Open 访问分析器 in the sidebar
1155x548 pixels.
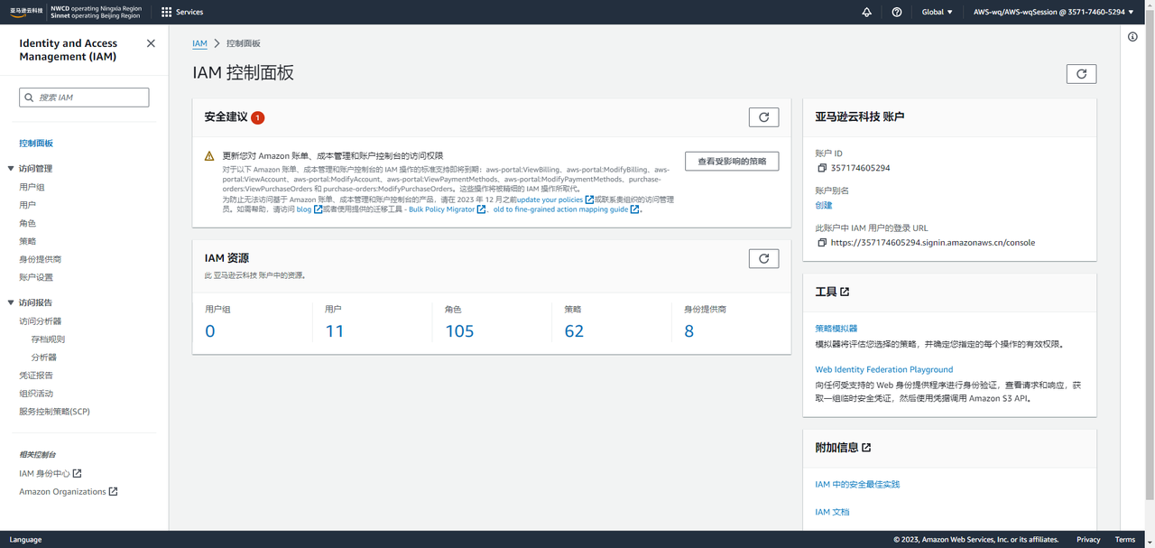41,321
